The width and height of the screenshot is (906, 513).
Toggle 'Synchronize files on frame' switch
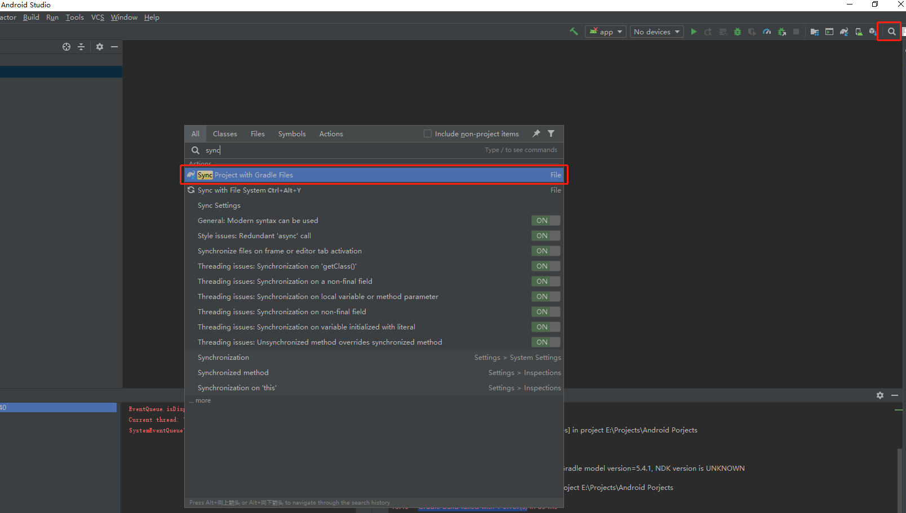tap(545, 251)
